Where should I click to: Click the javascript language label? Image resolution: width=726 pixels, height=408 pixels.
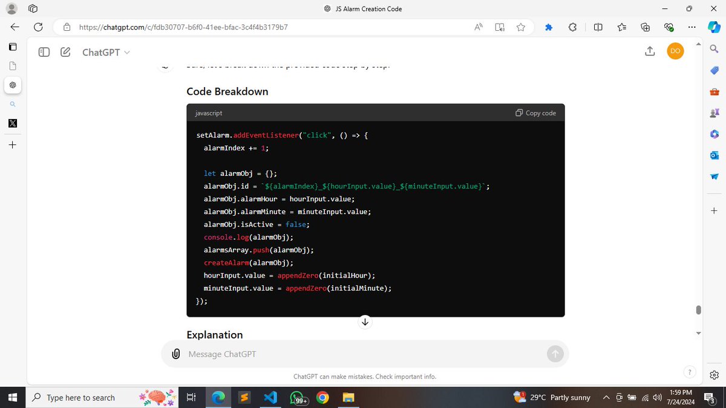[x=209, y=113]
